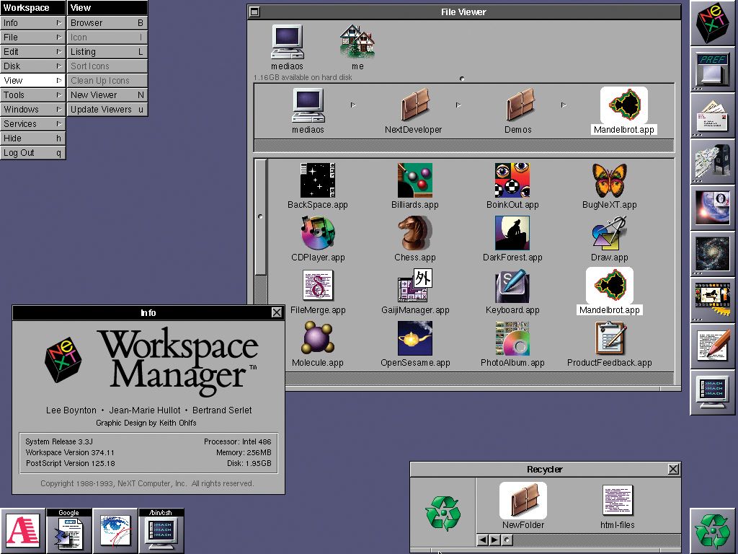Select Molecule.app icon
This screenshot has width=738, height=554.
pos(318,338)
